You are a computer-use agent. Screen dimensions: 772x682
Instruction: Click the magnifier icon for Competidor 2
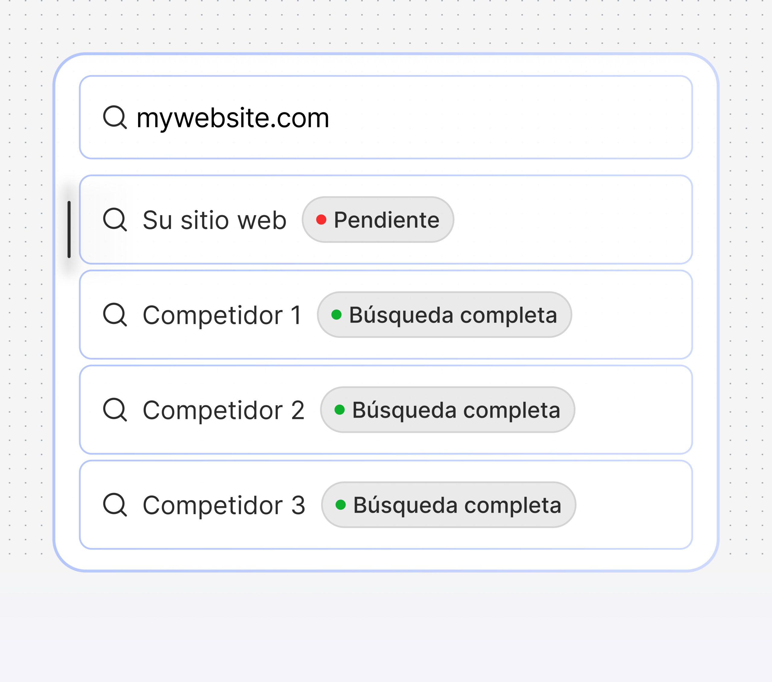[x=115, y=409]
